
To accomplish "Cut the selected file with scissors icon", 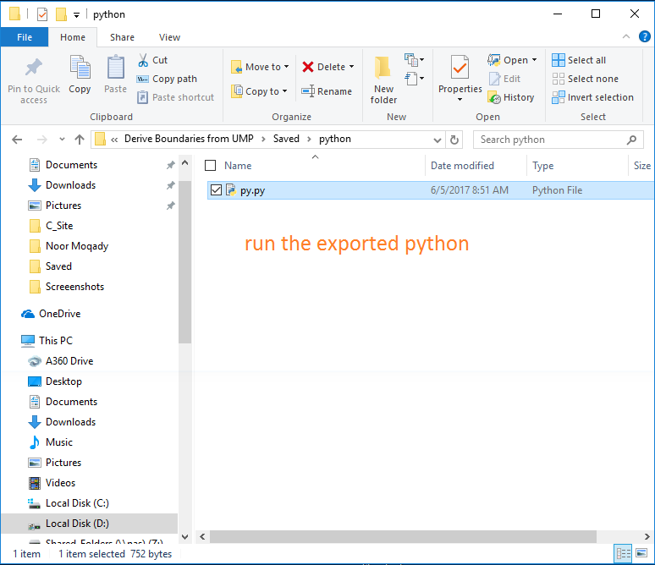I will [x=143, y=60].
